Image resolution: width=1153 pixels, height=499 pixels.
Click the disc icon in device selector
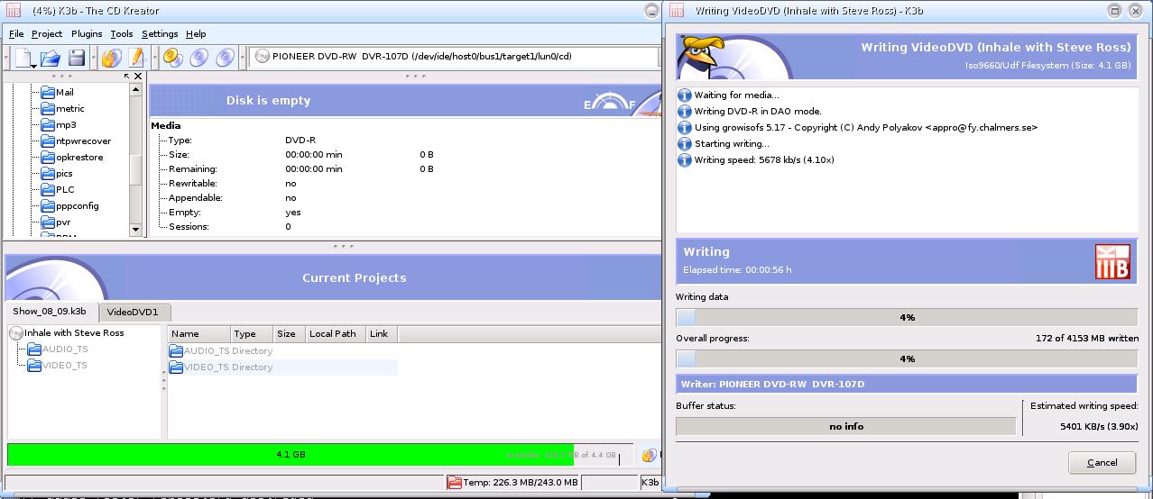point(263,57)
